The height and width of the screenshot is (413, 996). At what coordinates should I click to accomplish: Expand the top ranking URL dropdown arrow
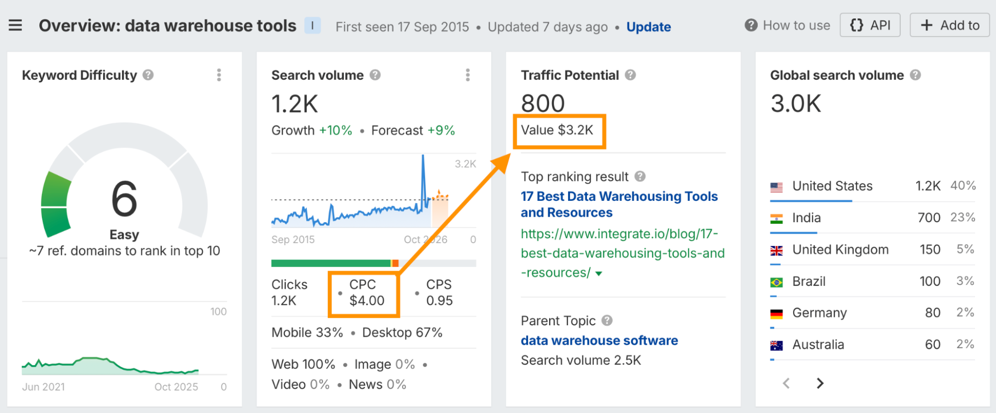(x=599, y=274)
